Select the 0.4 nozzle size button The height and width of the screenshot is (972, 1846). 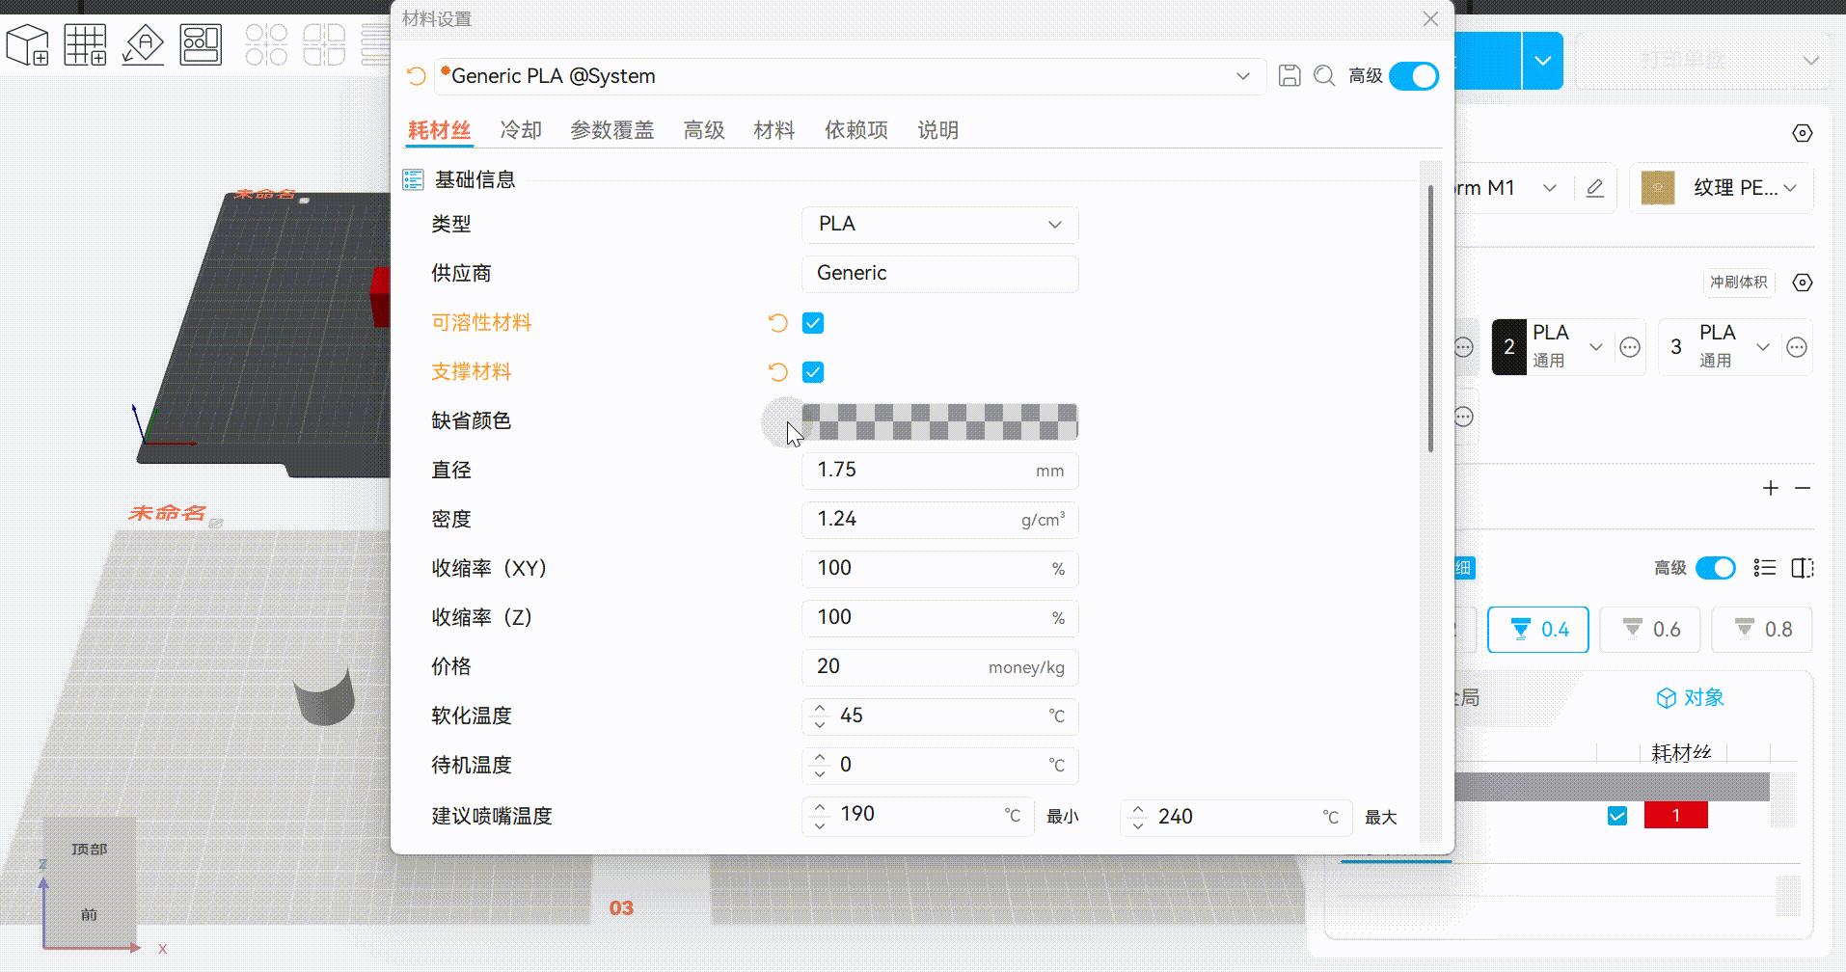click(x=1538, y=630)
